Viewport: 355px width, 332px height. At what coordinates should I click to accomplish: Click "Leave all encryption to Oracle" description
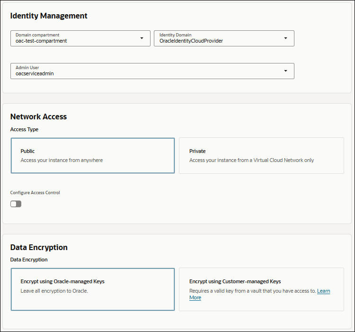coord(54,291)
